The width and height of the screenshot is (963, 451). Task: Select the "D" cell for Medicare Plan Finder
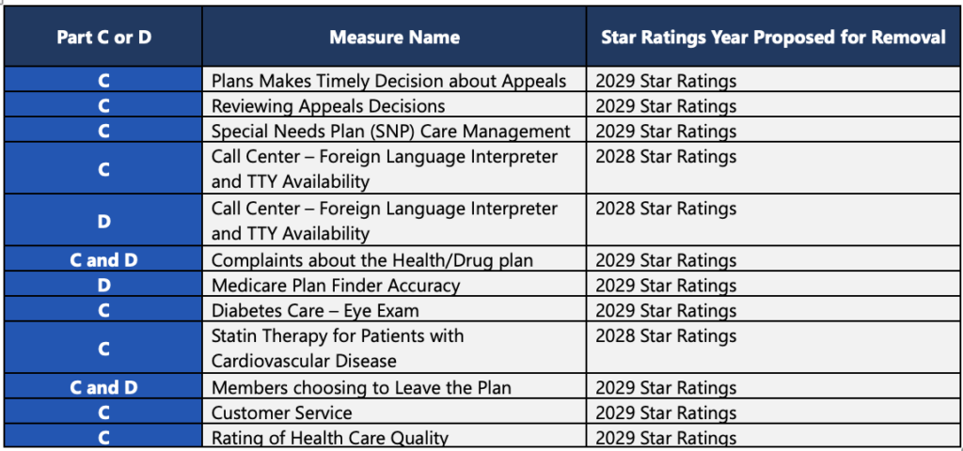(x=103, y=286)
